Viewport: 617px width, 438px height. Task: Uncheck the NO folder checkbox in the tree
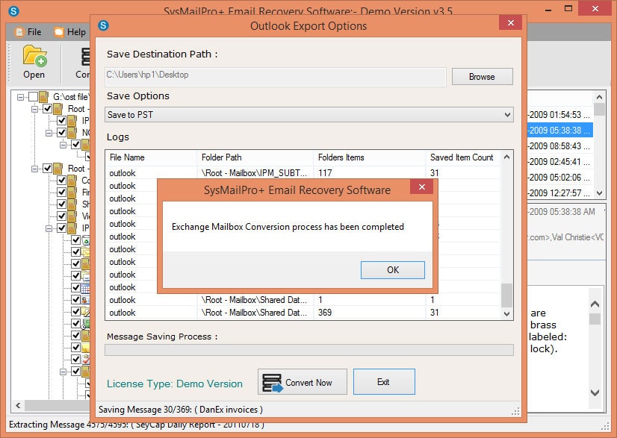pyautogui.click(x=61, y=133)
